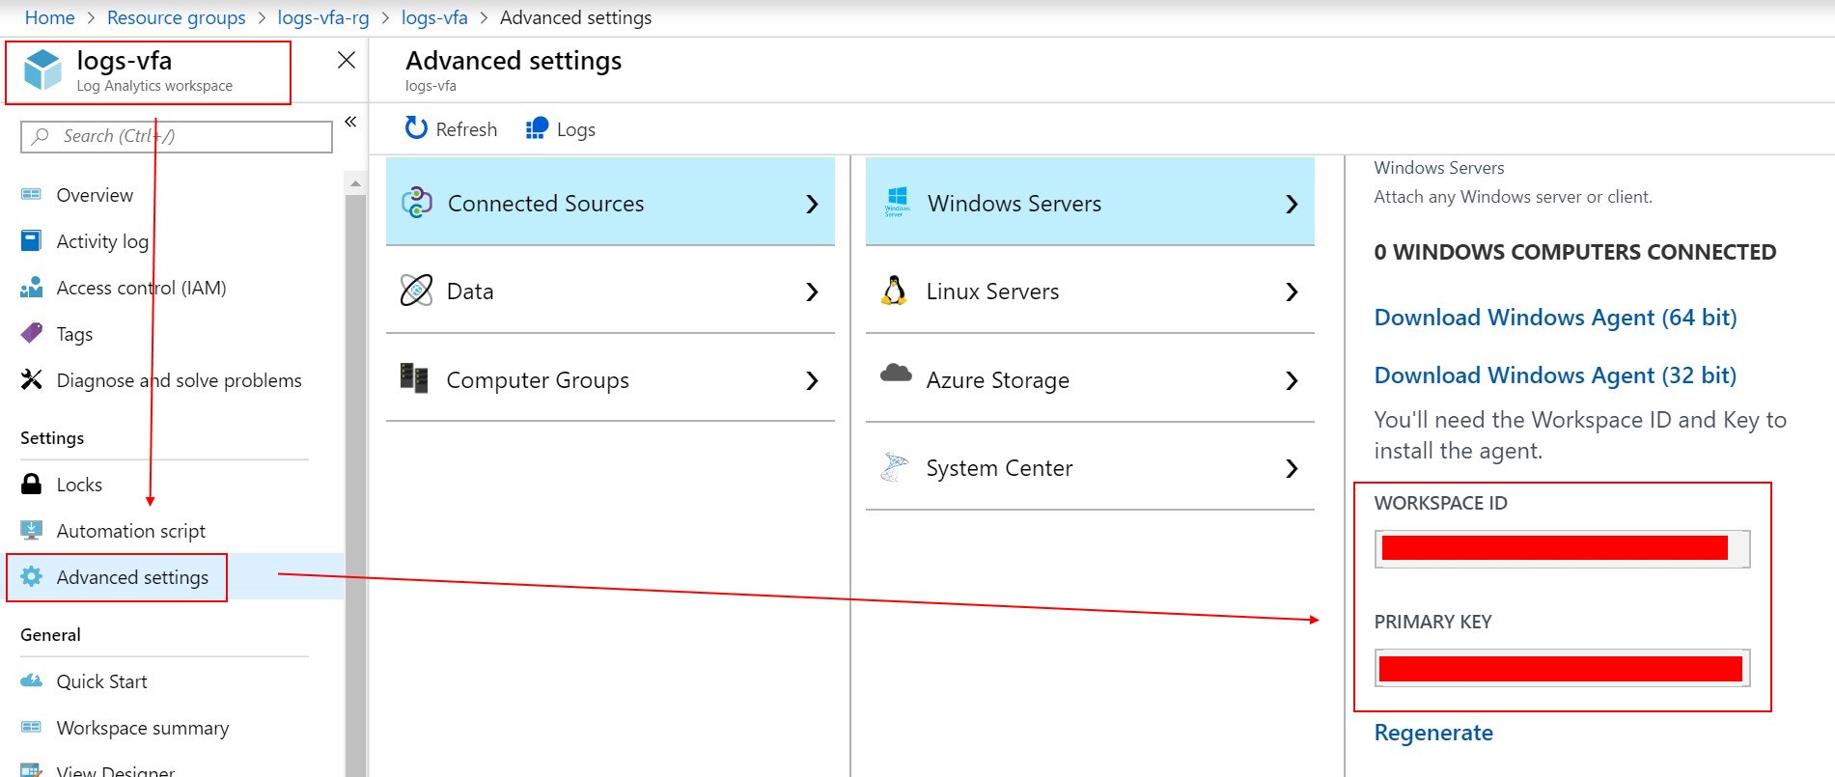Click the Logs toolbar icon
This screenshot has width=1835, height=777.
537,128
